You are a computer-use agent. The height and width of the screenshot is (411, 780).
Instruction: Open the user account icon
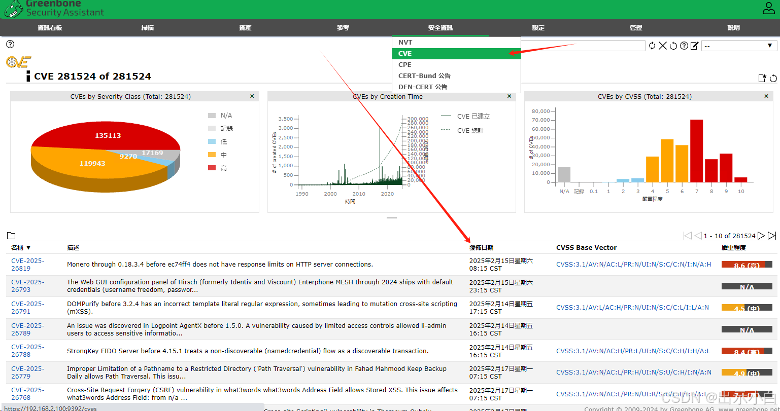(x=769, y=8)
